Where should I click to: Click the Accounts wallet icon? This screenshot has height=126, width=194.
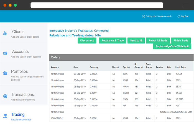coord(5,53)
